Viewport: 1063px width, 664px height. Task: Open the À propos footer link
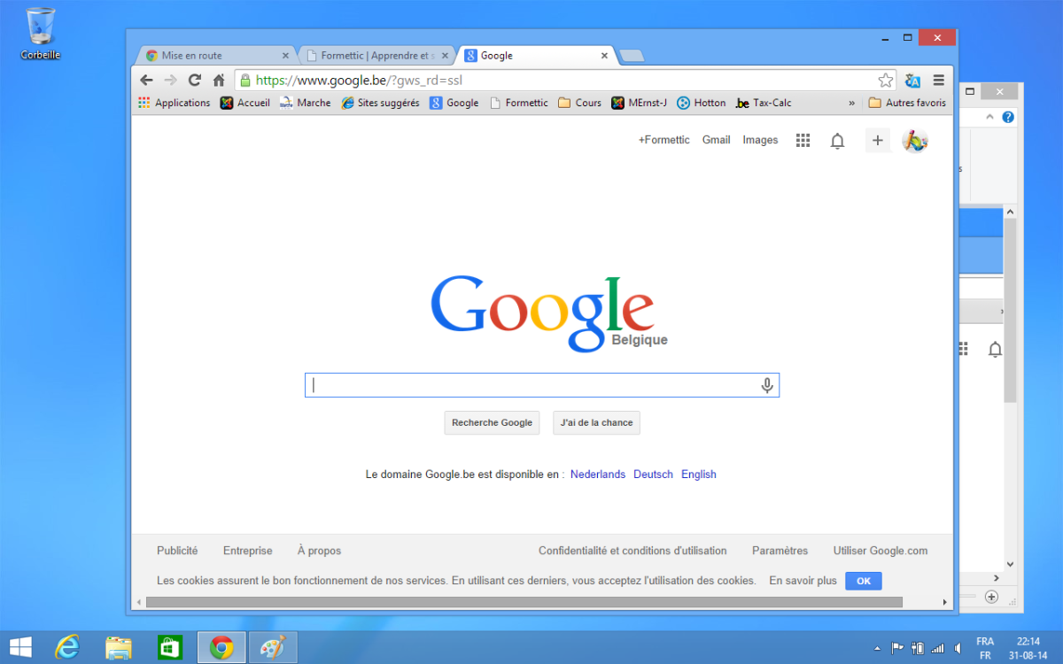[319, 551]
